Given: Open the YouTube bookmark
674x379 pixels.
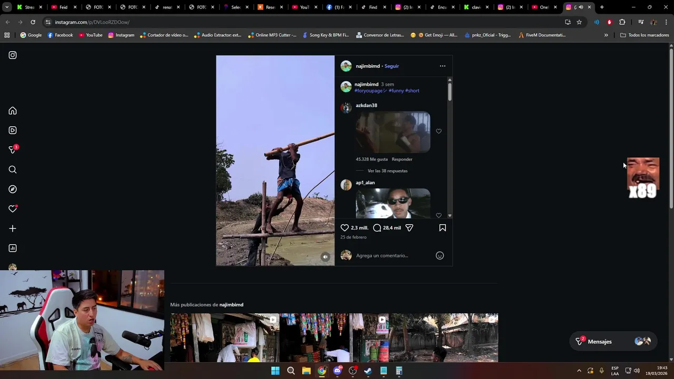Looking at the screenshot, I should 91,35.
